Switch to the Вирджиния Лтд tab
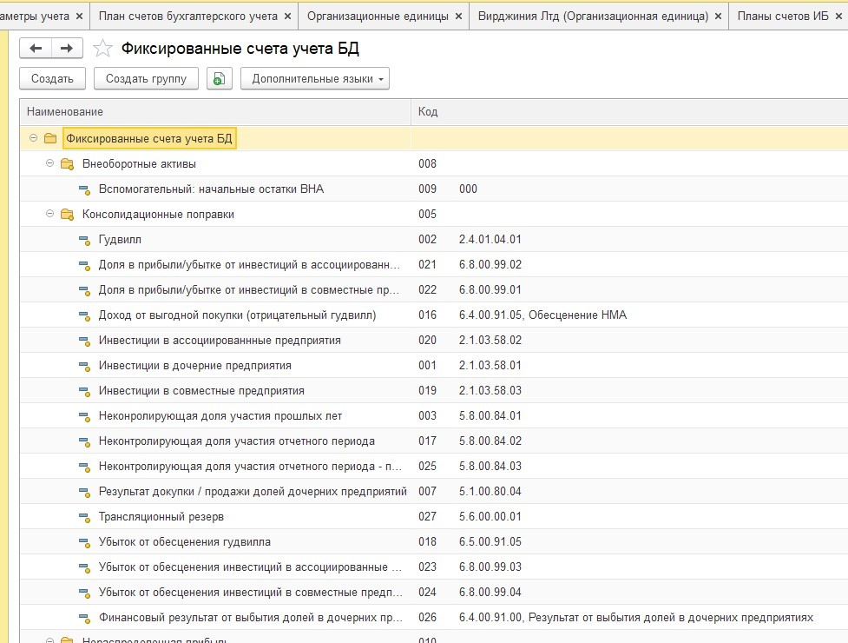848x643 pixels. [x=593, y=16]
